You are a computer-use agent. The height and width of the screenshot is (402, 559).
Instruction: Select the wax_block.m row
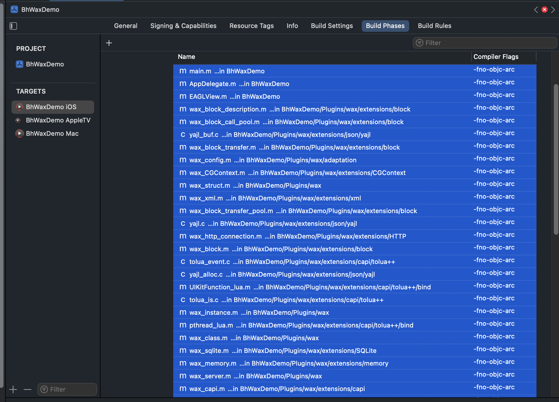point(355,249)
